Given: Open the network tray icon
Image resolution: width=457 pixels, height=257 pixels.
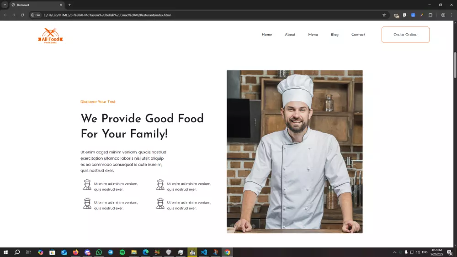Looking at the screenshot, I should [412, 252].
